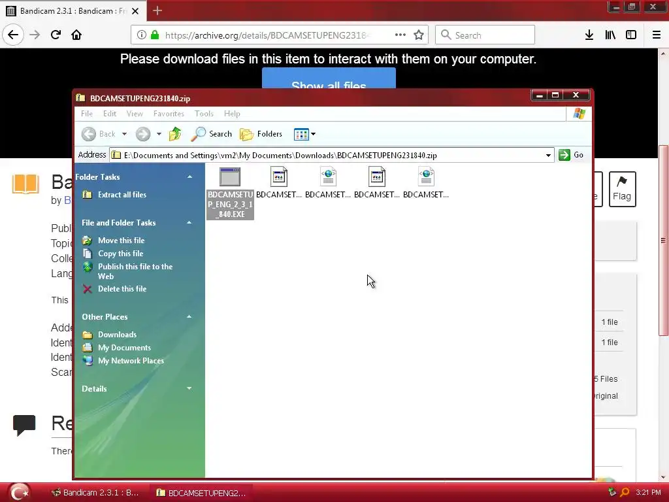Click the Reviews speech bubble icon
The image size is (669, 502).
click(24, 425)
